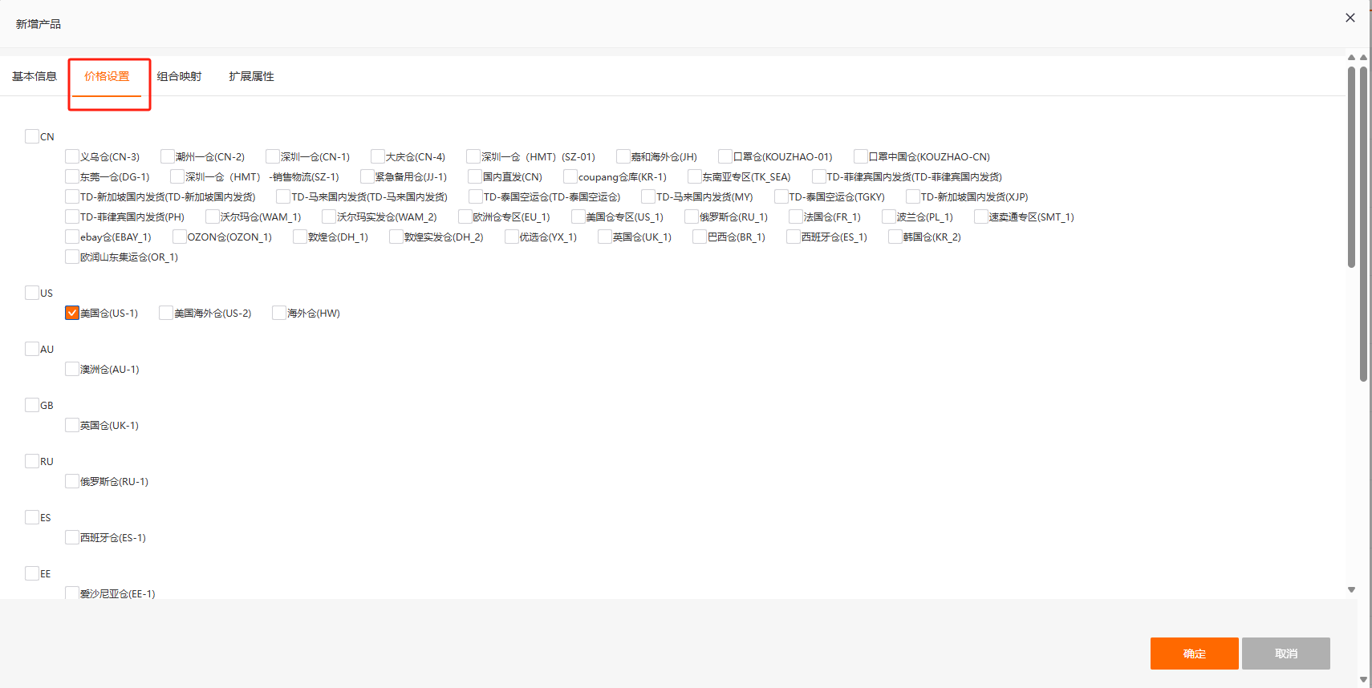Check 沃尔玛实发仓(WAM_2) checkbox

[329, 217]
